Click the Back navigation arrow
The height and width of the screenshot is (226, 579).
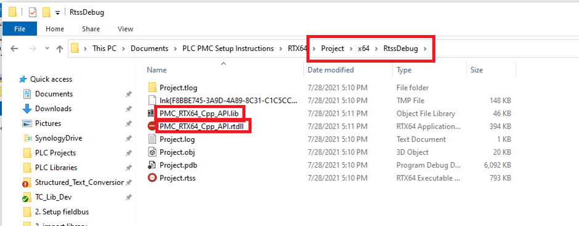click(x=14, y=49)
